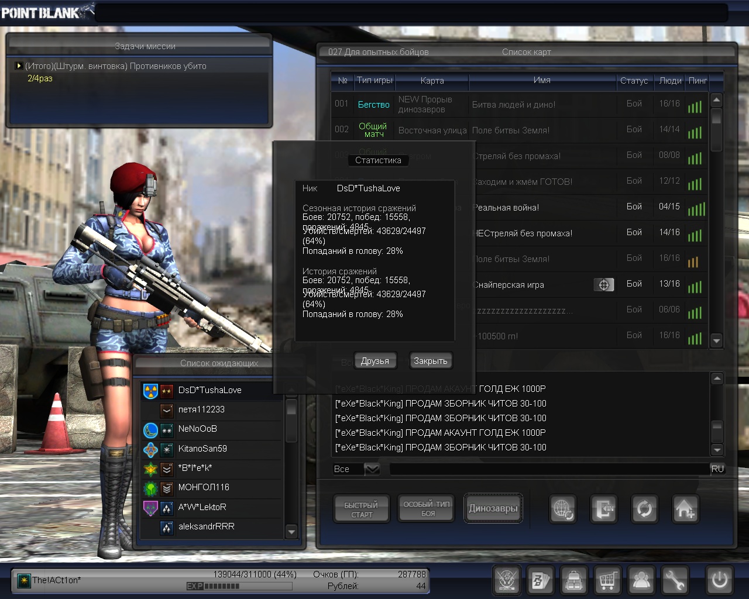This screenshot has width=749, height=599.
Task: Click *B*l*e*k*'s star clan emblem
Action: [x=150, y=469]
